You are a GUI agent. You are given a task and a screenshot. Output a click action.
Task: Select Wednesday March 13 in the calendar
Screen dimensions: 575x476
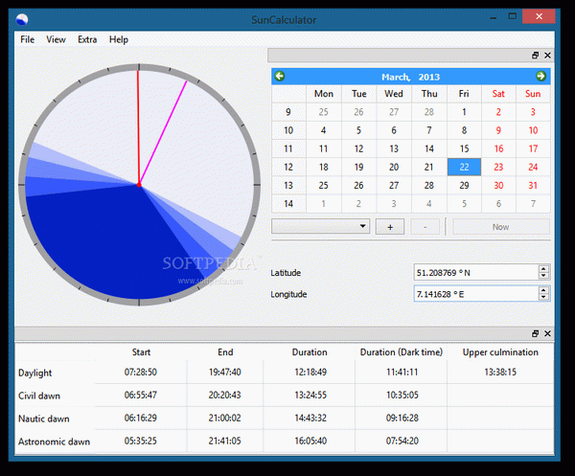[x=394, y=148]
